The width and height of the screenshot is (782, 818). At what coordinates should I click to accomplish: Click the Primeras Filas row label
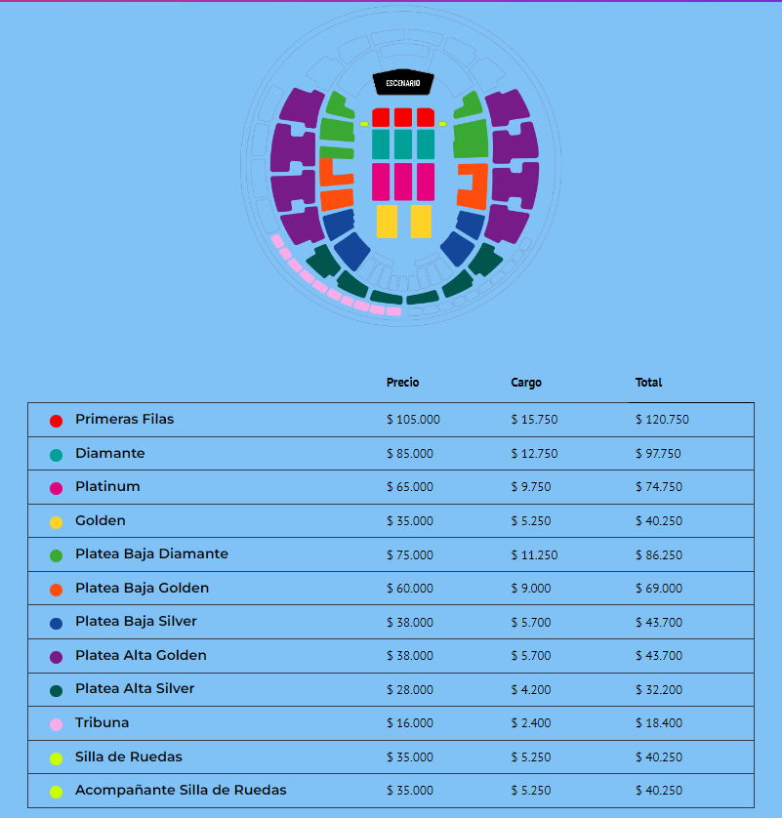(124, 419)
